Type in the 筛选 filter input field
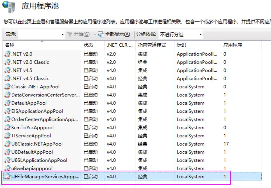Image resolution: width=271 pixels, height=188 pixels. pos(39,34)
